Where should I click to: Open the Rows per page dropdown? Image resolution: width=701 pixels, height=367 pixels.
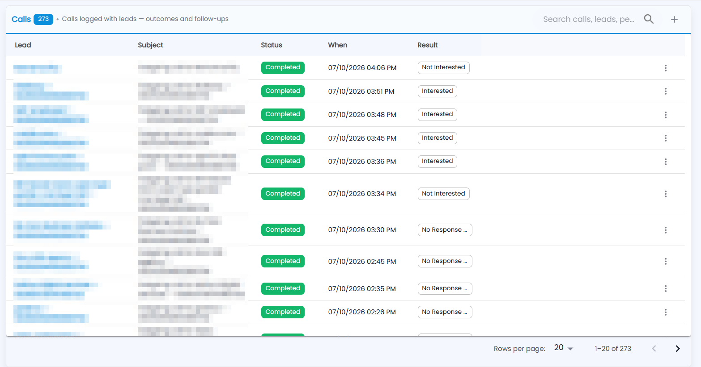(564, 348)
